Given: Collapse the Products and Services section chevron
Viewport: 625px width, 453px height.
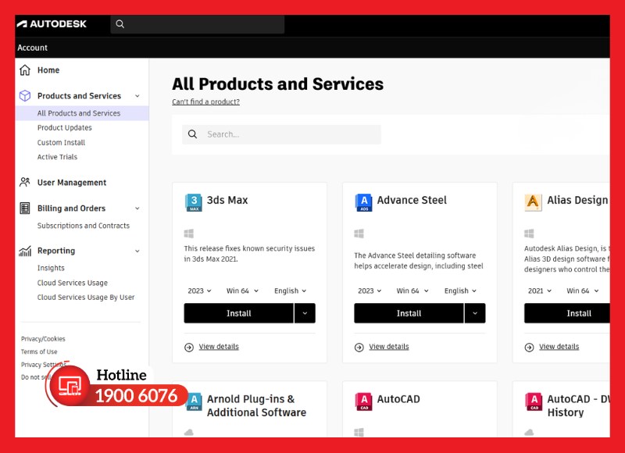Looking at the screenshot, I should point(137,96).
